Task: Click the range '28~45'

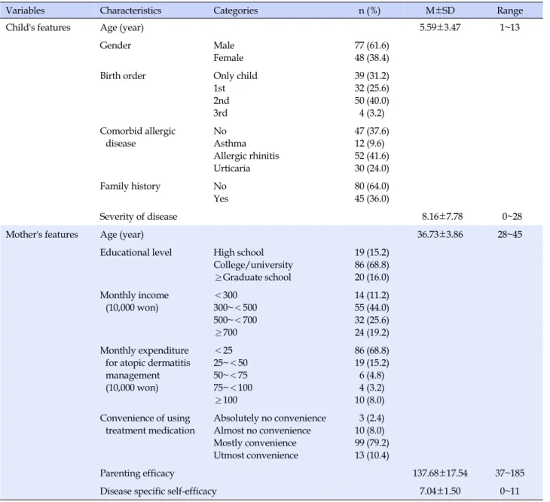Action: click(509, 234)
